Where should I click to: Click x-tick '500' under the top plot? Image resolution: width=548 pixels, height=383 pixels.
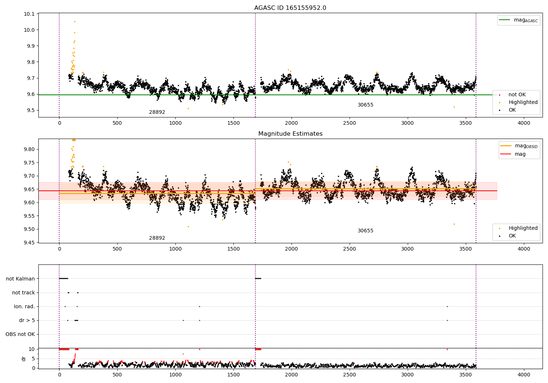click(117, 123)
